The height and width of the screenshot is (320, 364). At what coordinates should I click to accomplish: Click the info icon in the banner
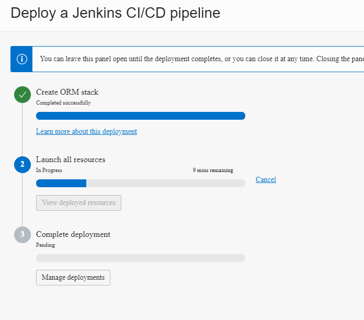[x=21, y=59]
